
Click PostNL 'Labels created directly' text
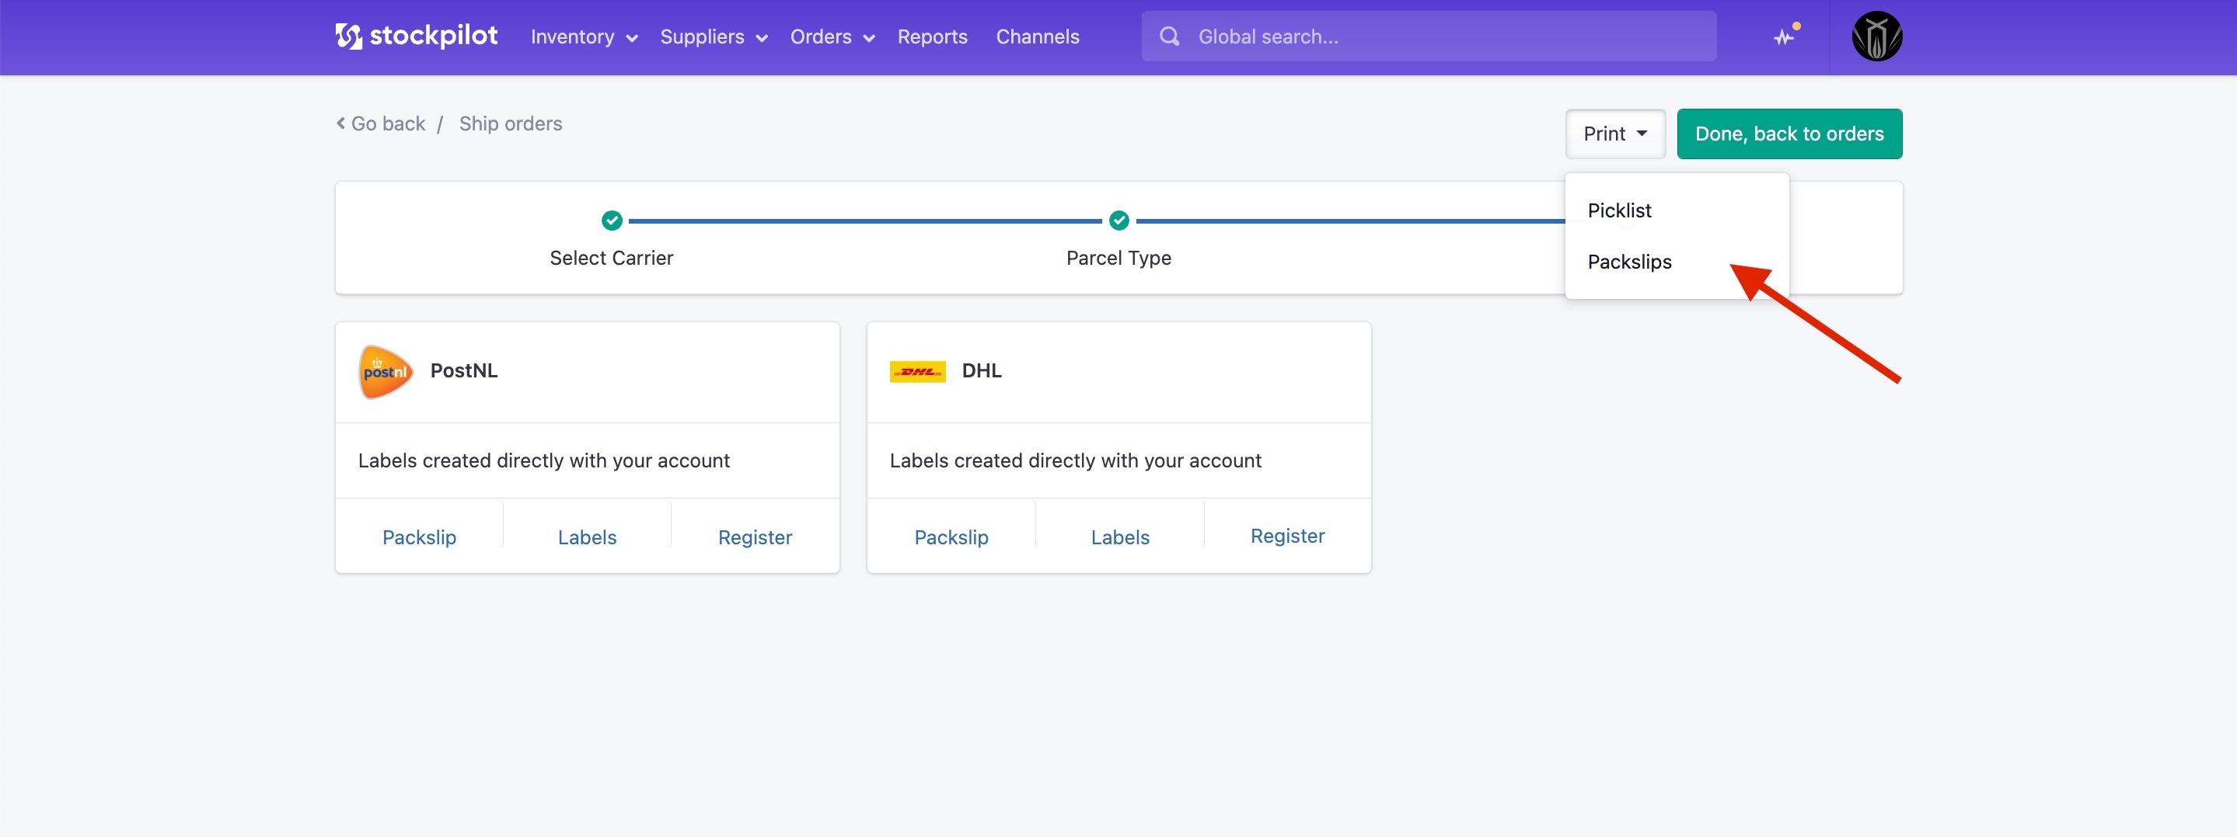click(543, 460)
